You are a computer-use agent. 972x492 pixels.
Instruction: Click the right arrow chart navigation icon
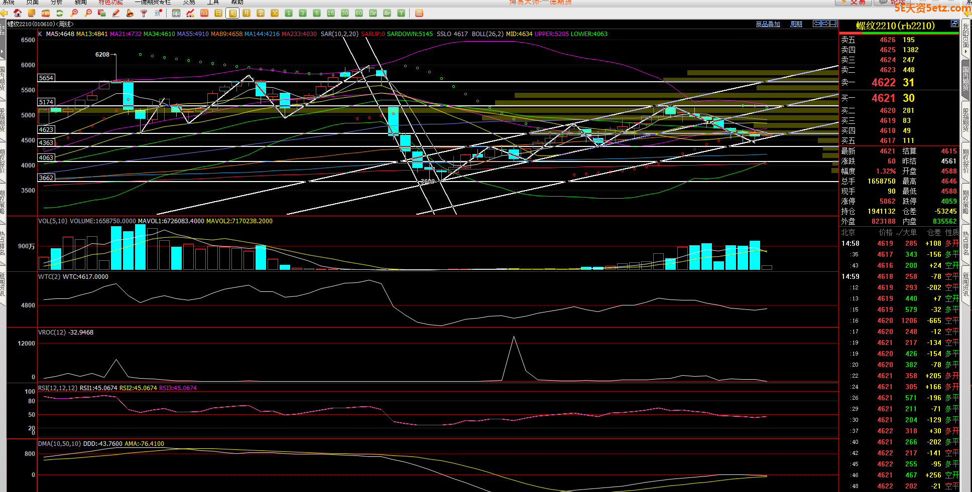825,24
